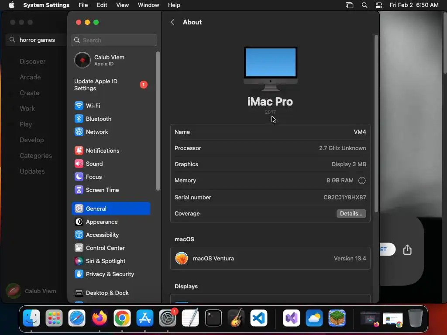Click the share button in App Store

tap(407, 250)
